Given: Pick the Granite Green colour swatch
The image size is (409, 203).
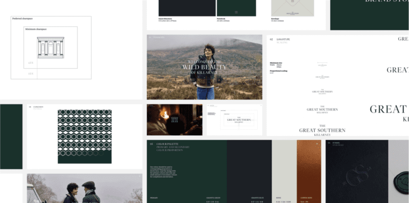Looking at the screenshot, I should 187,172.
